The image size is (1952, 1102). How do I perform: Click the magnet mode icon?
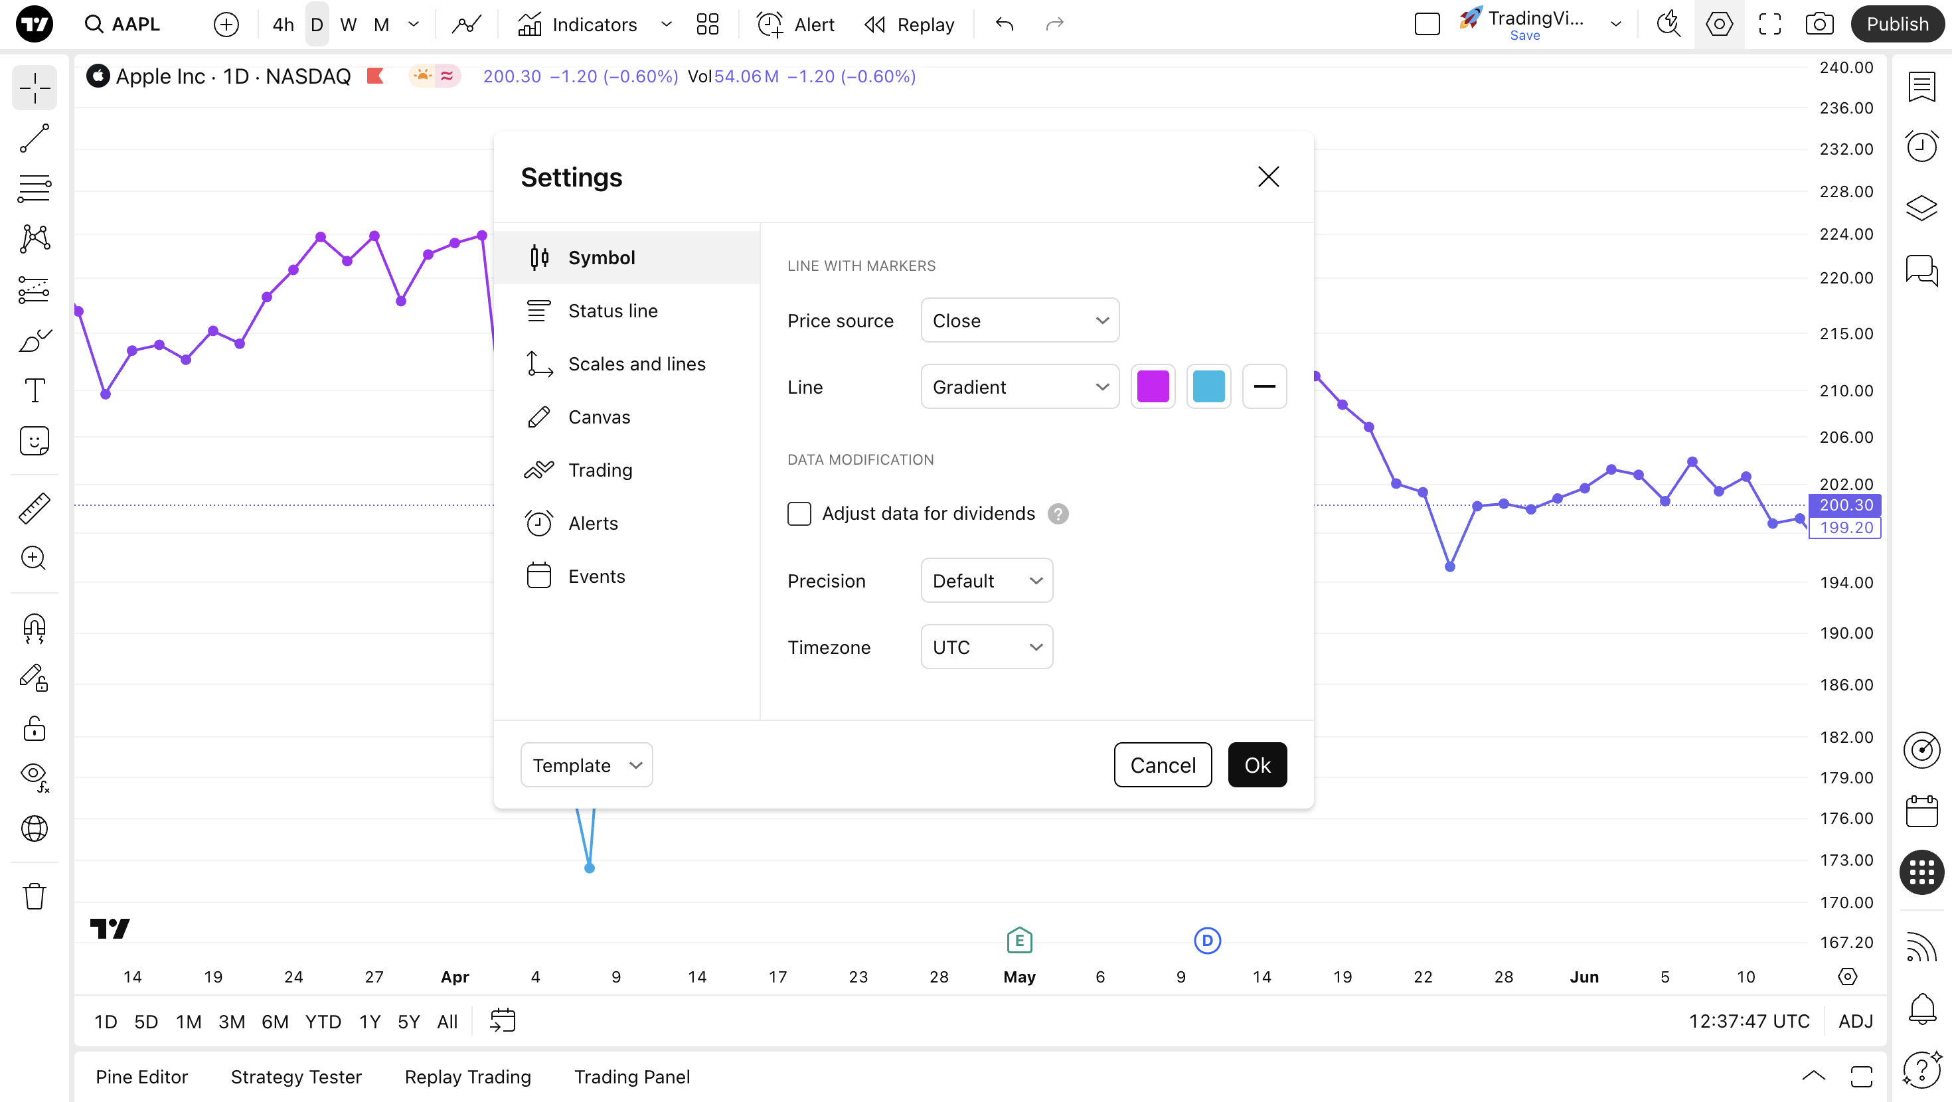34,627
